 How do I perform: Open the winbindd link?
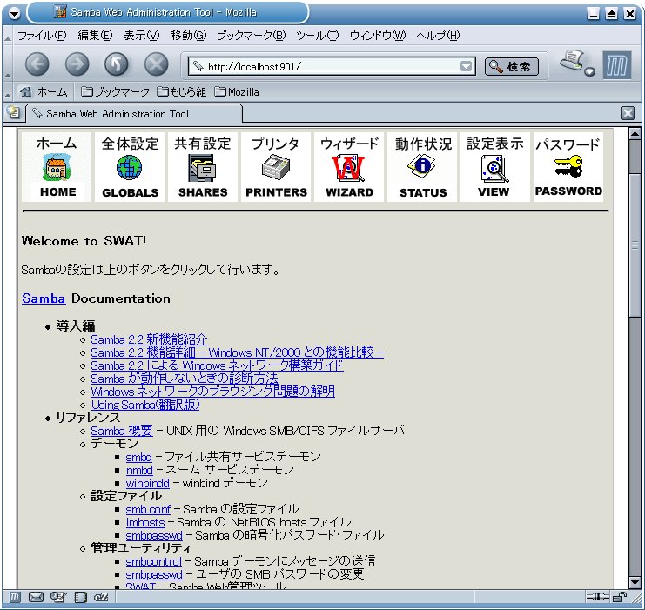coord(147,483)
